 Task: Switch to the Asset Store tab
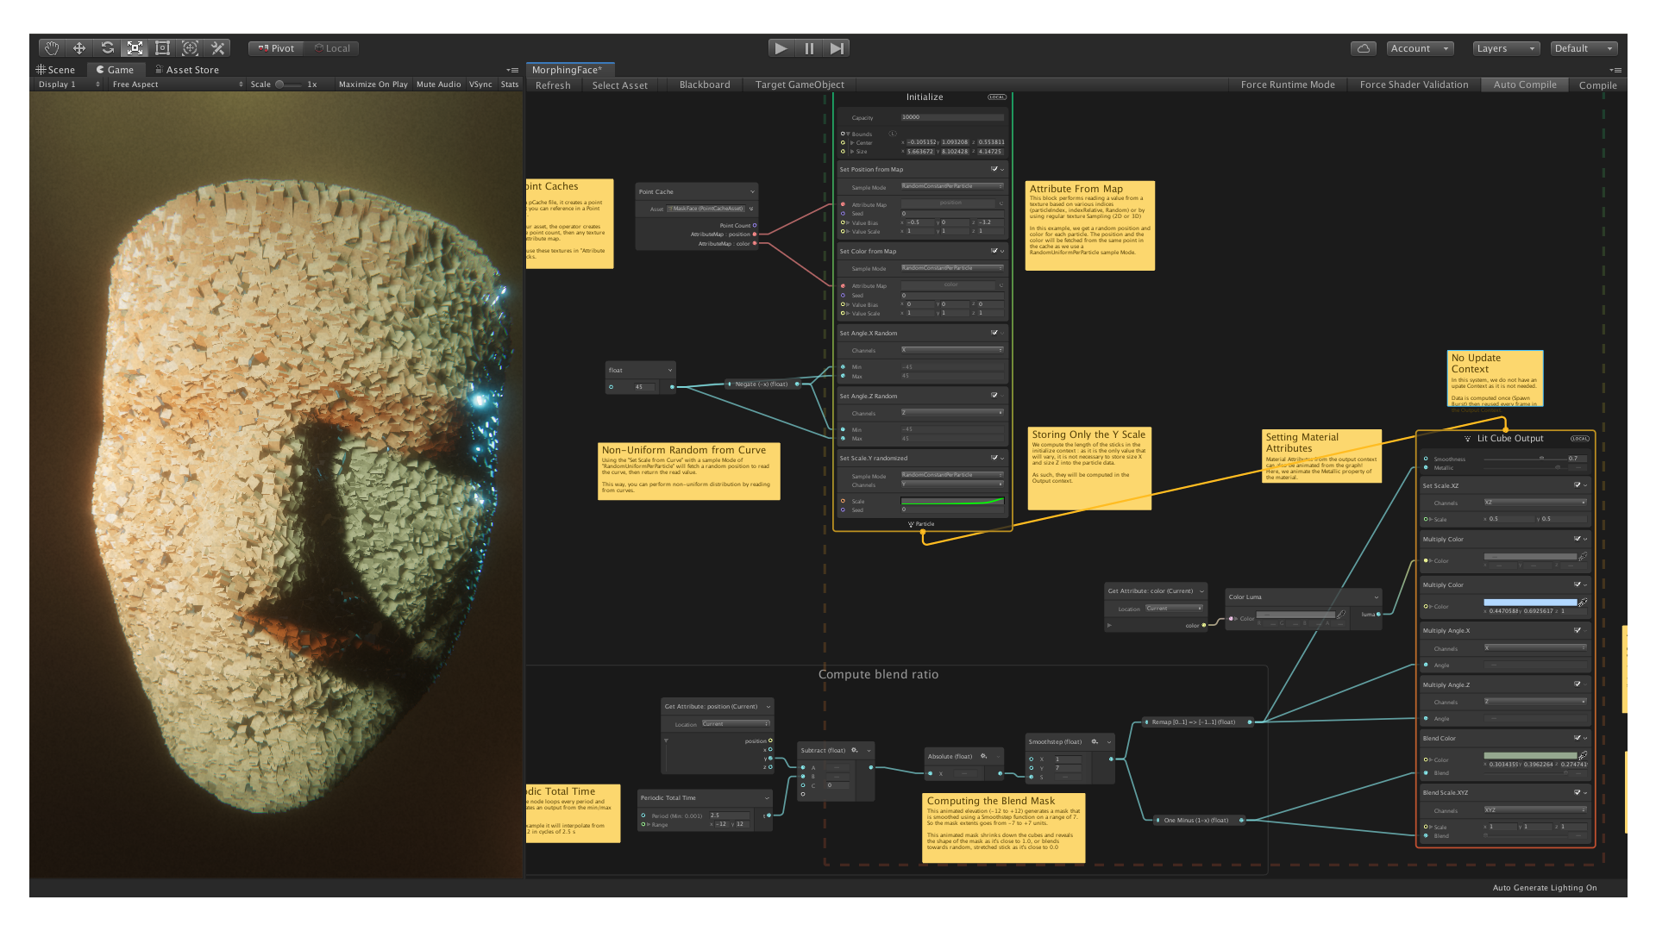coord(187,70)
